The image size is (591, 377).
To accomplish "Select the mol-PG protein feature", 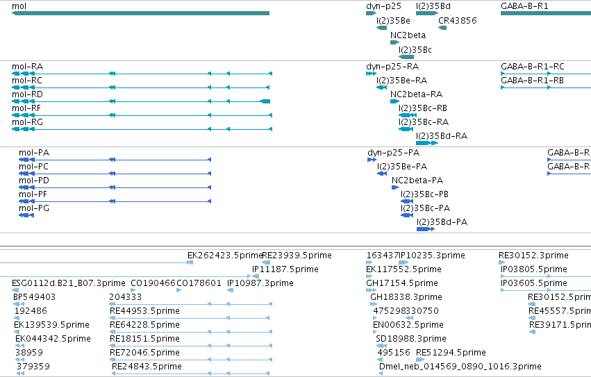I will 26,215.
